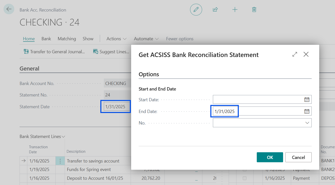
Task: Tick the checkbox in the 1/16/2025 Payment row
Action: (x=244, y=178)
